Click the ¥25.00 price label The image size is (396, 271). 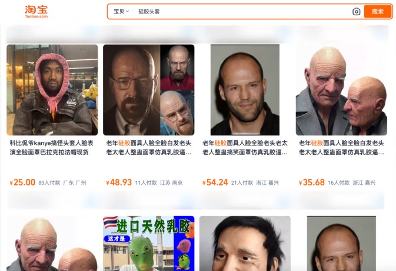22,182
